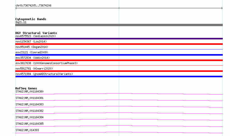Open the nsv1154367 (Lou2014) variant label
230x136 pixels.
coord(31,41)
